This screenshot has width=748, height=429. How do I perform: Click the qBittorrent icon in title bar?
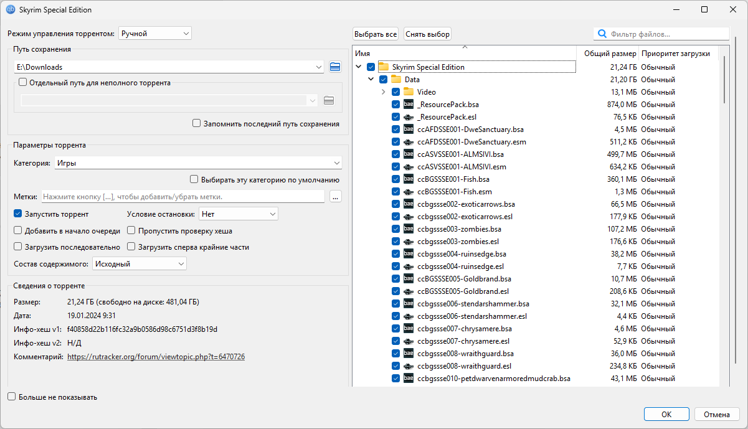coord(11,10)
